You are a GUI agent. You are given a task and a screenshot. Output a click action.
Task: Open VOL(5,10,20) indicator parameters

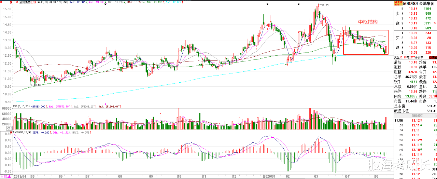tap(22, 107)
